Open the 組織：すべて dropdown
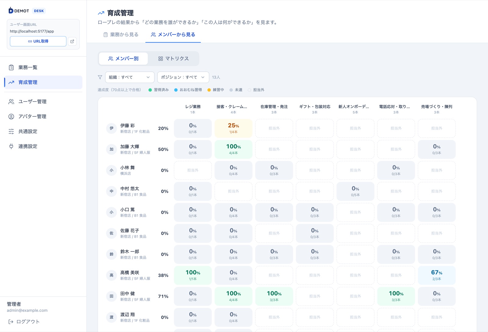 point(130,77)
